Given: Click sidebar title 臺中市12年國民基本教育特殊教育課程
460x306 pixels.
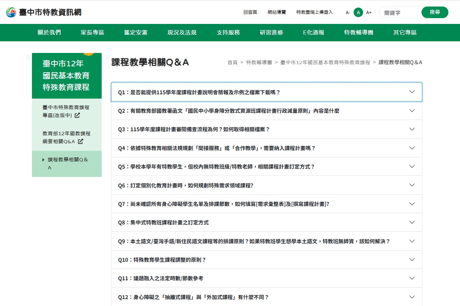Looking at the screenshot, I should click(67, 76).
